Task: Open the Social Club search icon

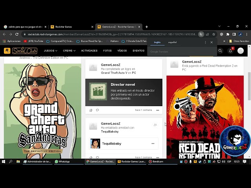Action: pos(220,51)
